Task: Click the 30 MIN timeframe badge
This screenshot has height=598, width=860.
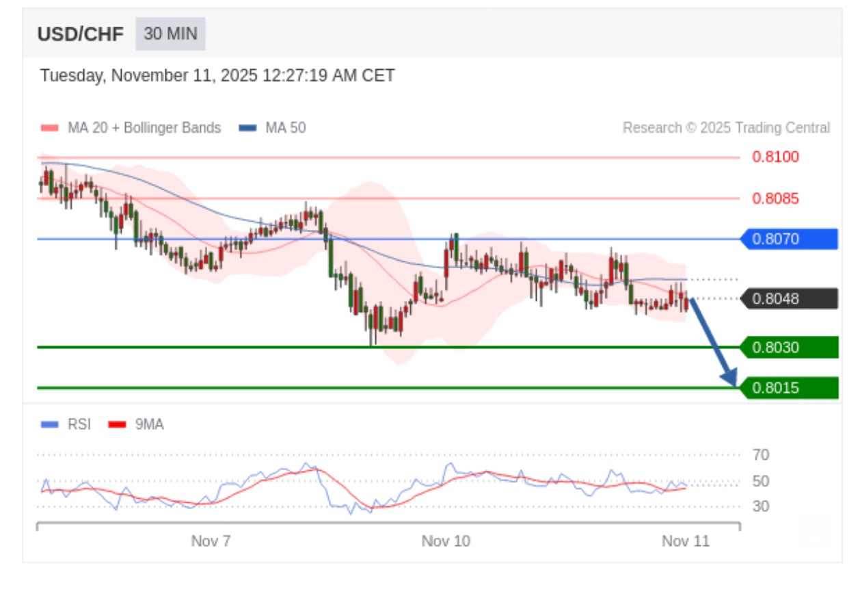Action: [170, 34]
